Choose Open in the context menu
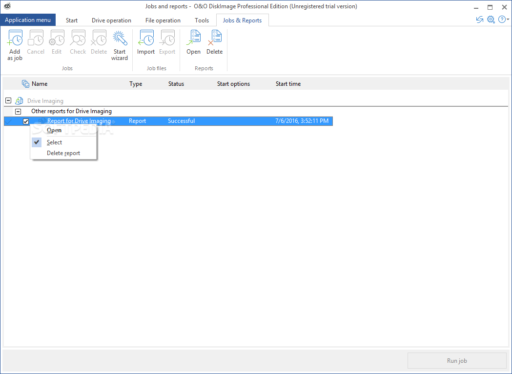Screen dimensions: 512x374 pyautogui.click(x=63, y=130)
